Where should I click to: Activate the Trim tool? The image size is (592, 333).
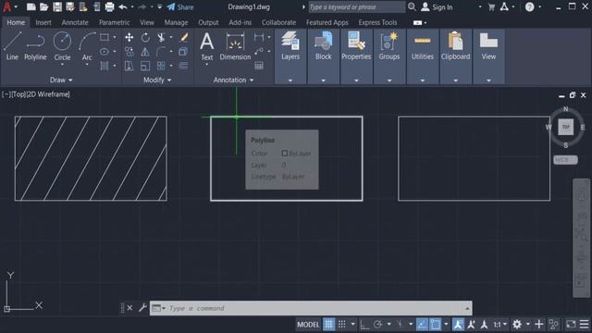[161, 37]
